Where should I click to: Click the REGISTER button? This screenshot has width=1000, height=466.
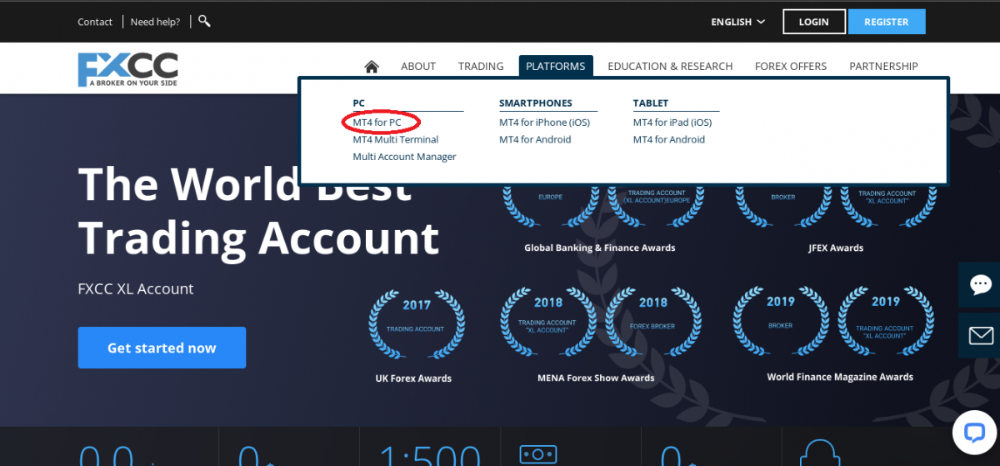click(x=887, y=22)
